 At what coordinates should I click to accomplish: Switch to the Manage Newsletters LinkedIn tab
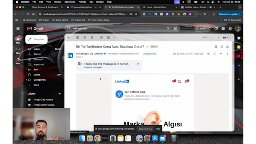click(84, 7)
